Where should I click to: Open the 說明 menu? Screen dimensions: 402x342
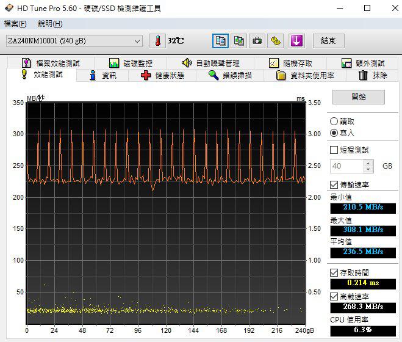tap(49, 24)
